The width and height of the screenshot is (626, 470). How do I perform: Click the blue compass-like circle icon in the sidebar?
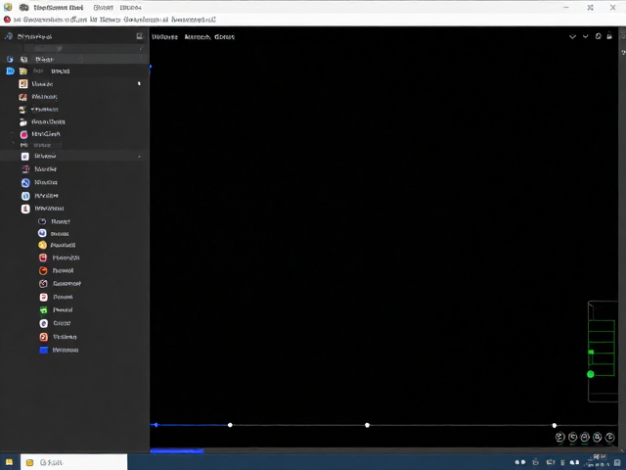coord(25,183)
